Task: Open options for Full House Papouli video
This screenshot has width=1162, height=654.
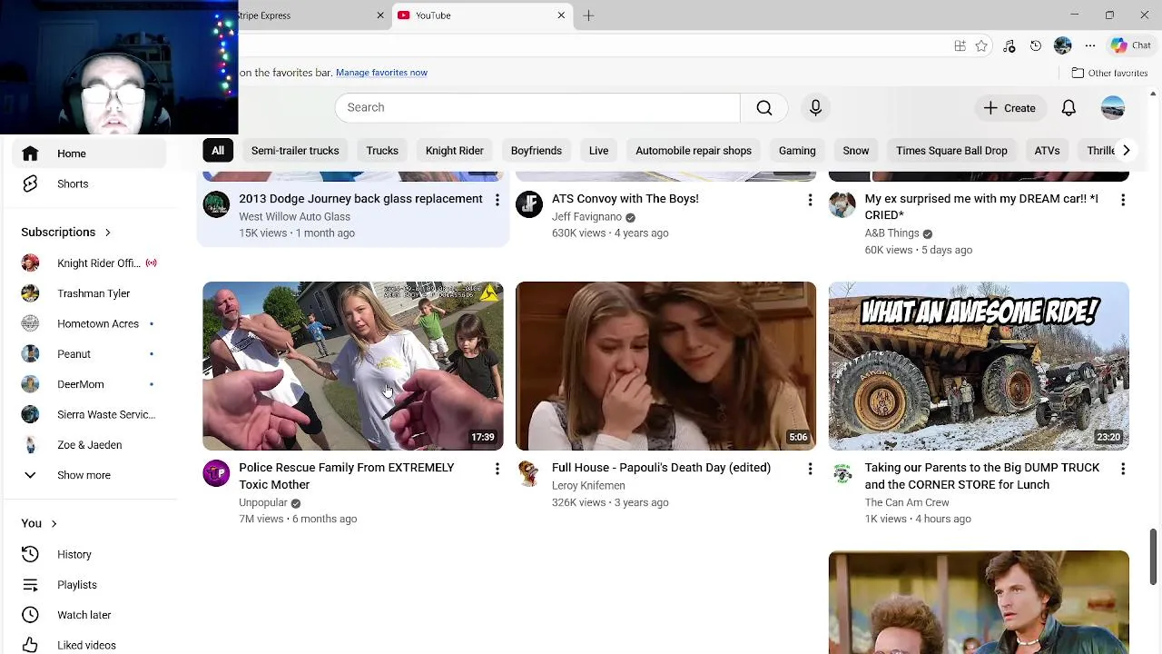Action: [810, 469]
